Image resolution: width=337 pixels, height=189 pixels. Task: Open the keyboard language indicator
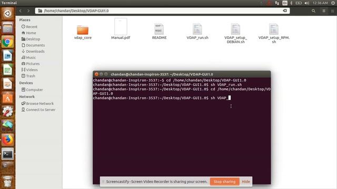click(285, 3)
